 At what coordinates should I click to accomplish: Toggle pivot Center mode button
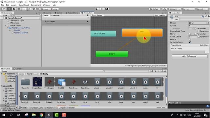click(x=44, y=9)
